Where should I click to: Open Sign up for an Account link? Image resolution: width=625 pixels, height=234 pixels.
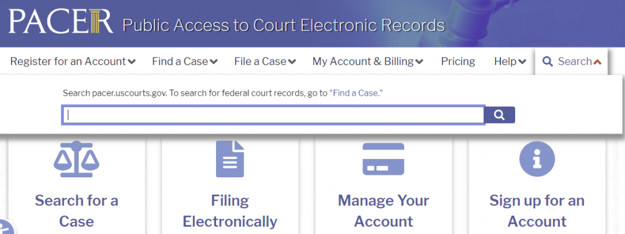[537, 211]
